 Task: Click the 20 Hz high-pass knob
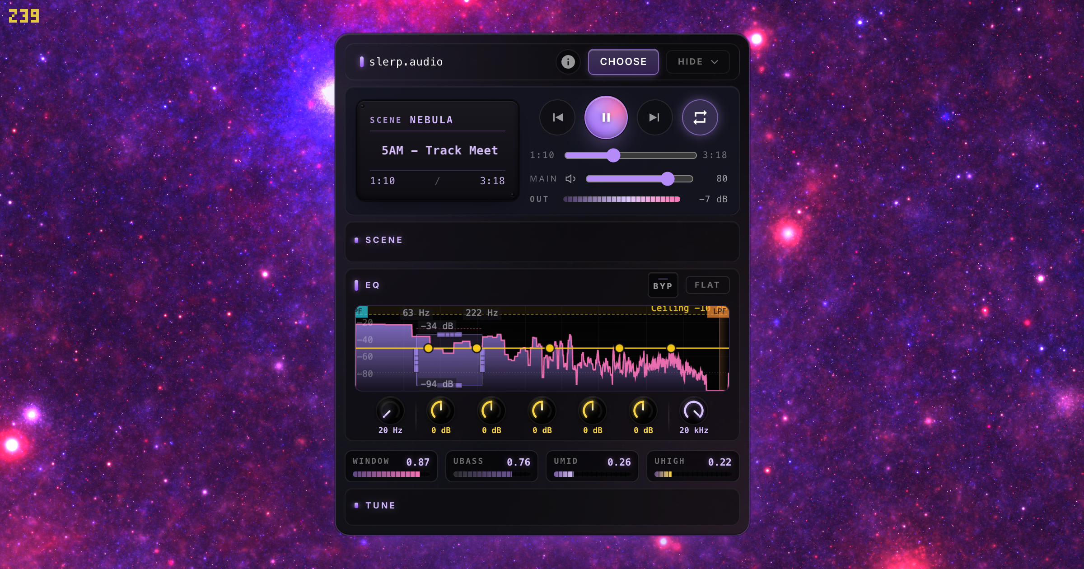(x=389, y=410)
